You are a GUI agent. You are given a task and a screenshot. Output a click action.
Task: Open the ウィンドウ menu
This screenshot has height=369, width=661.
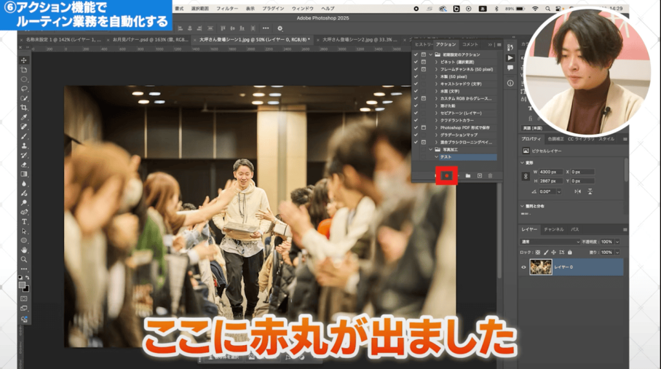tap(303, 8)
